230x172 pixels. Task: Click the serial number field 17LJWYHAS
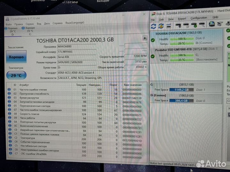(x=77, y=52)
